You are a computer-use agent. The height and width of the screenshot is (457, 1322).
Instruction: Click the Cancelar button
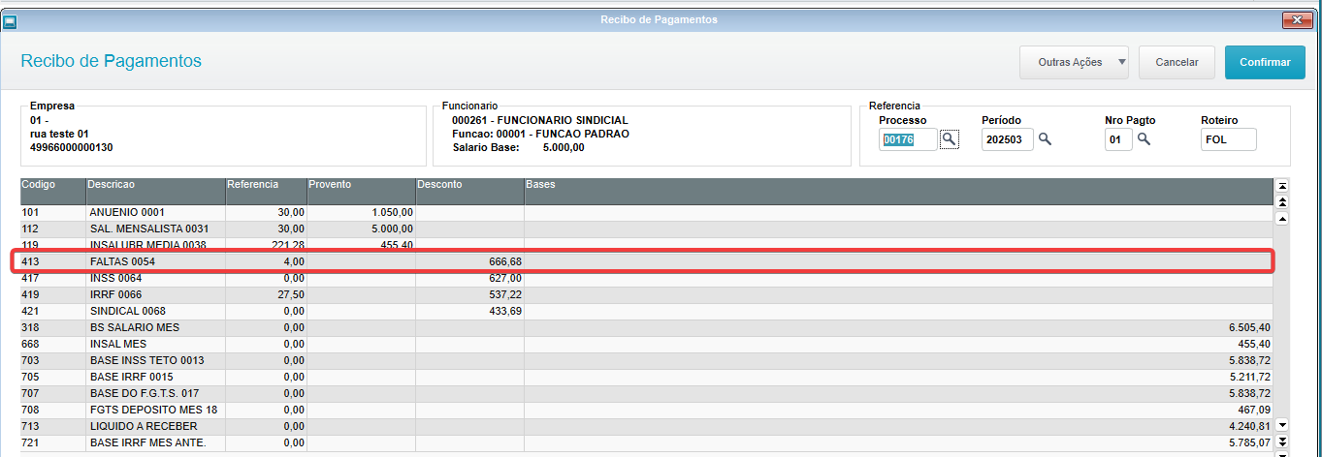click(1177, 62)
